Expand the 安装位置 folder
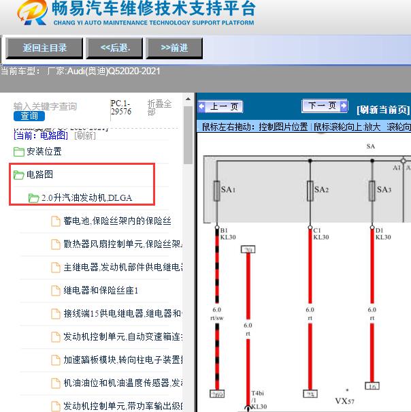 tap(44, 152)
